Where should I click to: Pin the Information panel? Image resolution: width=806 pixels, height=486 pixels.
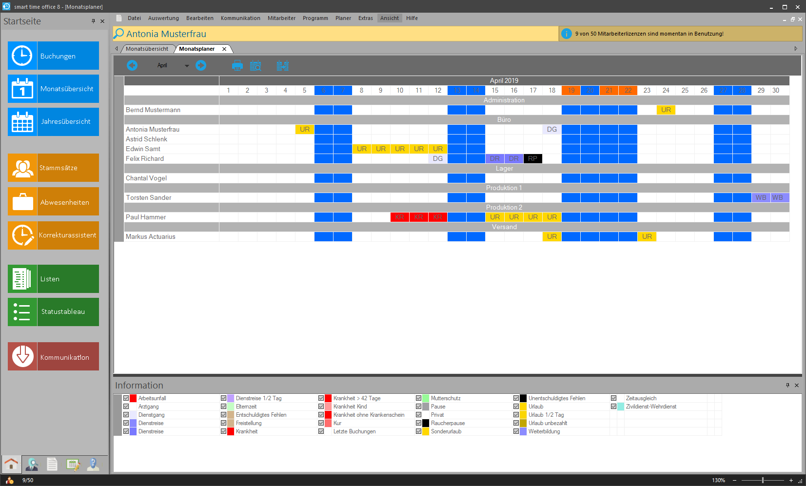point(787,385)
